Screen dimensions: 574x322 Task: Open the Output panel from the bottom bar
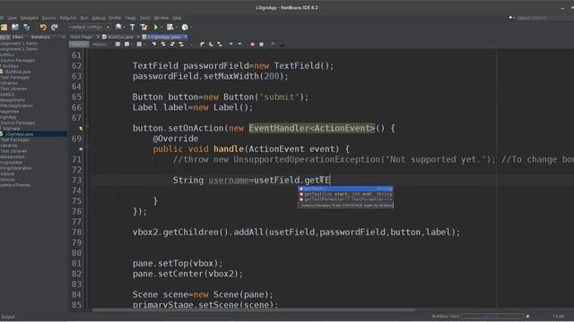pyautogui.click(x=8, y=317)
